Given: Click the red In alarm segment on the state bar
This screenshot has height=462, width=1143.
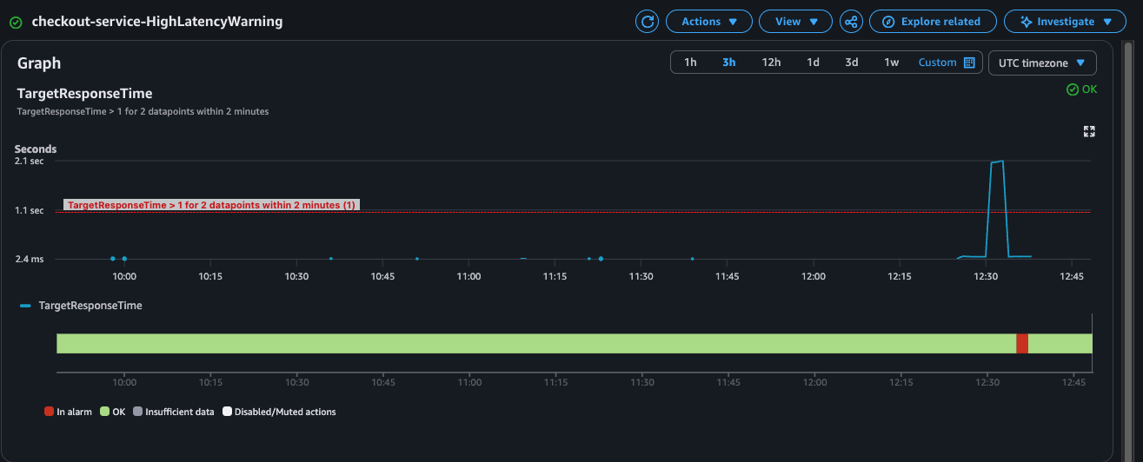Looking at the screenshot, I should (1022, 344).
